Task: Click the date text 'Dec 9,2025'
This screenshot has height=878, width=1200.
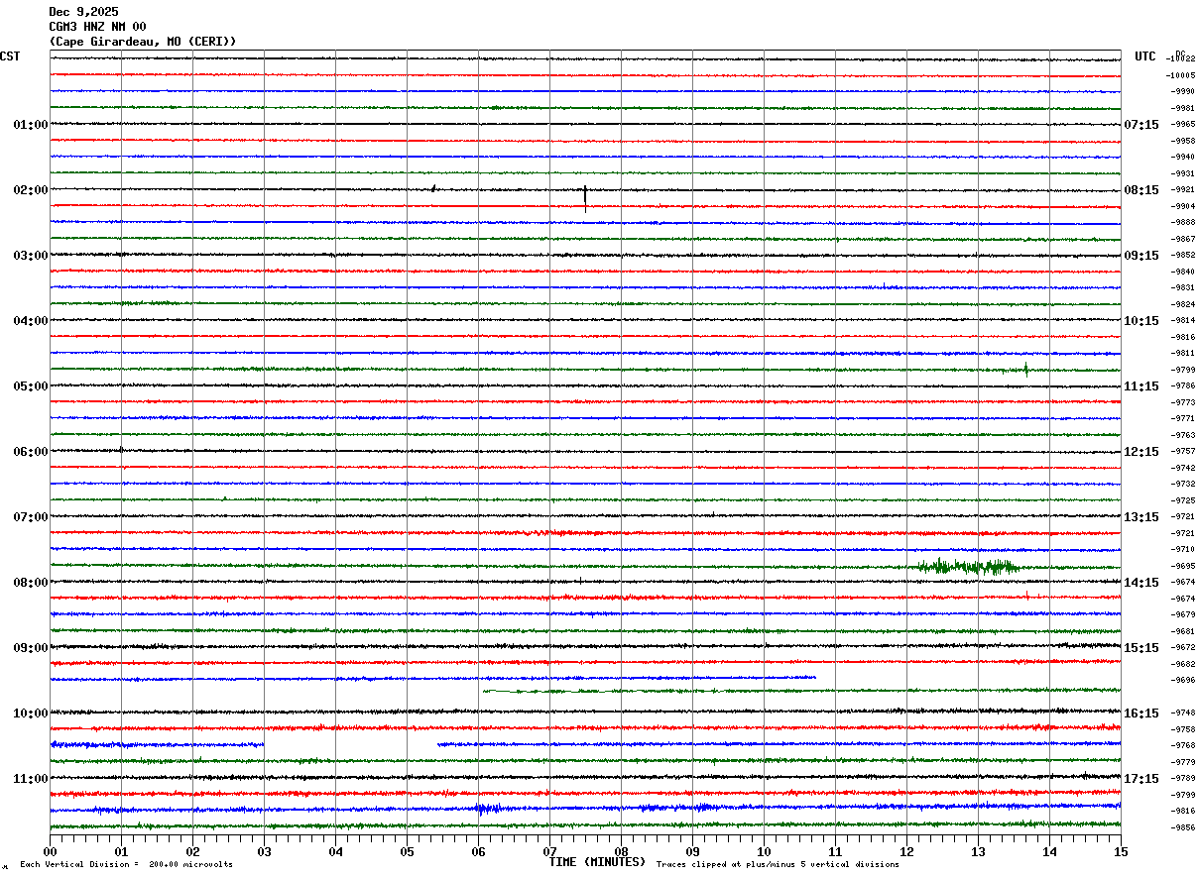Action: click(x=83, y=12)
